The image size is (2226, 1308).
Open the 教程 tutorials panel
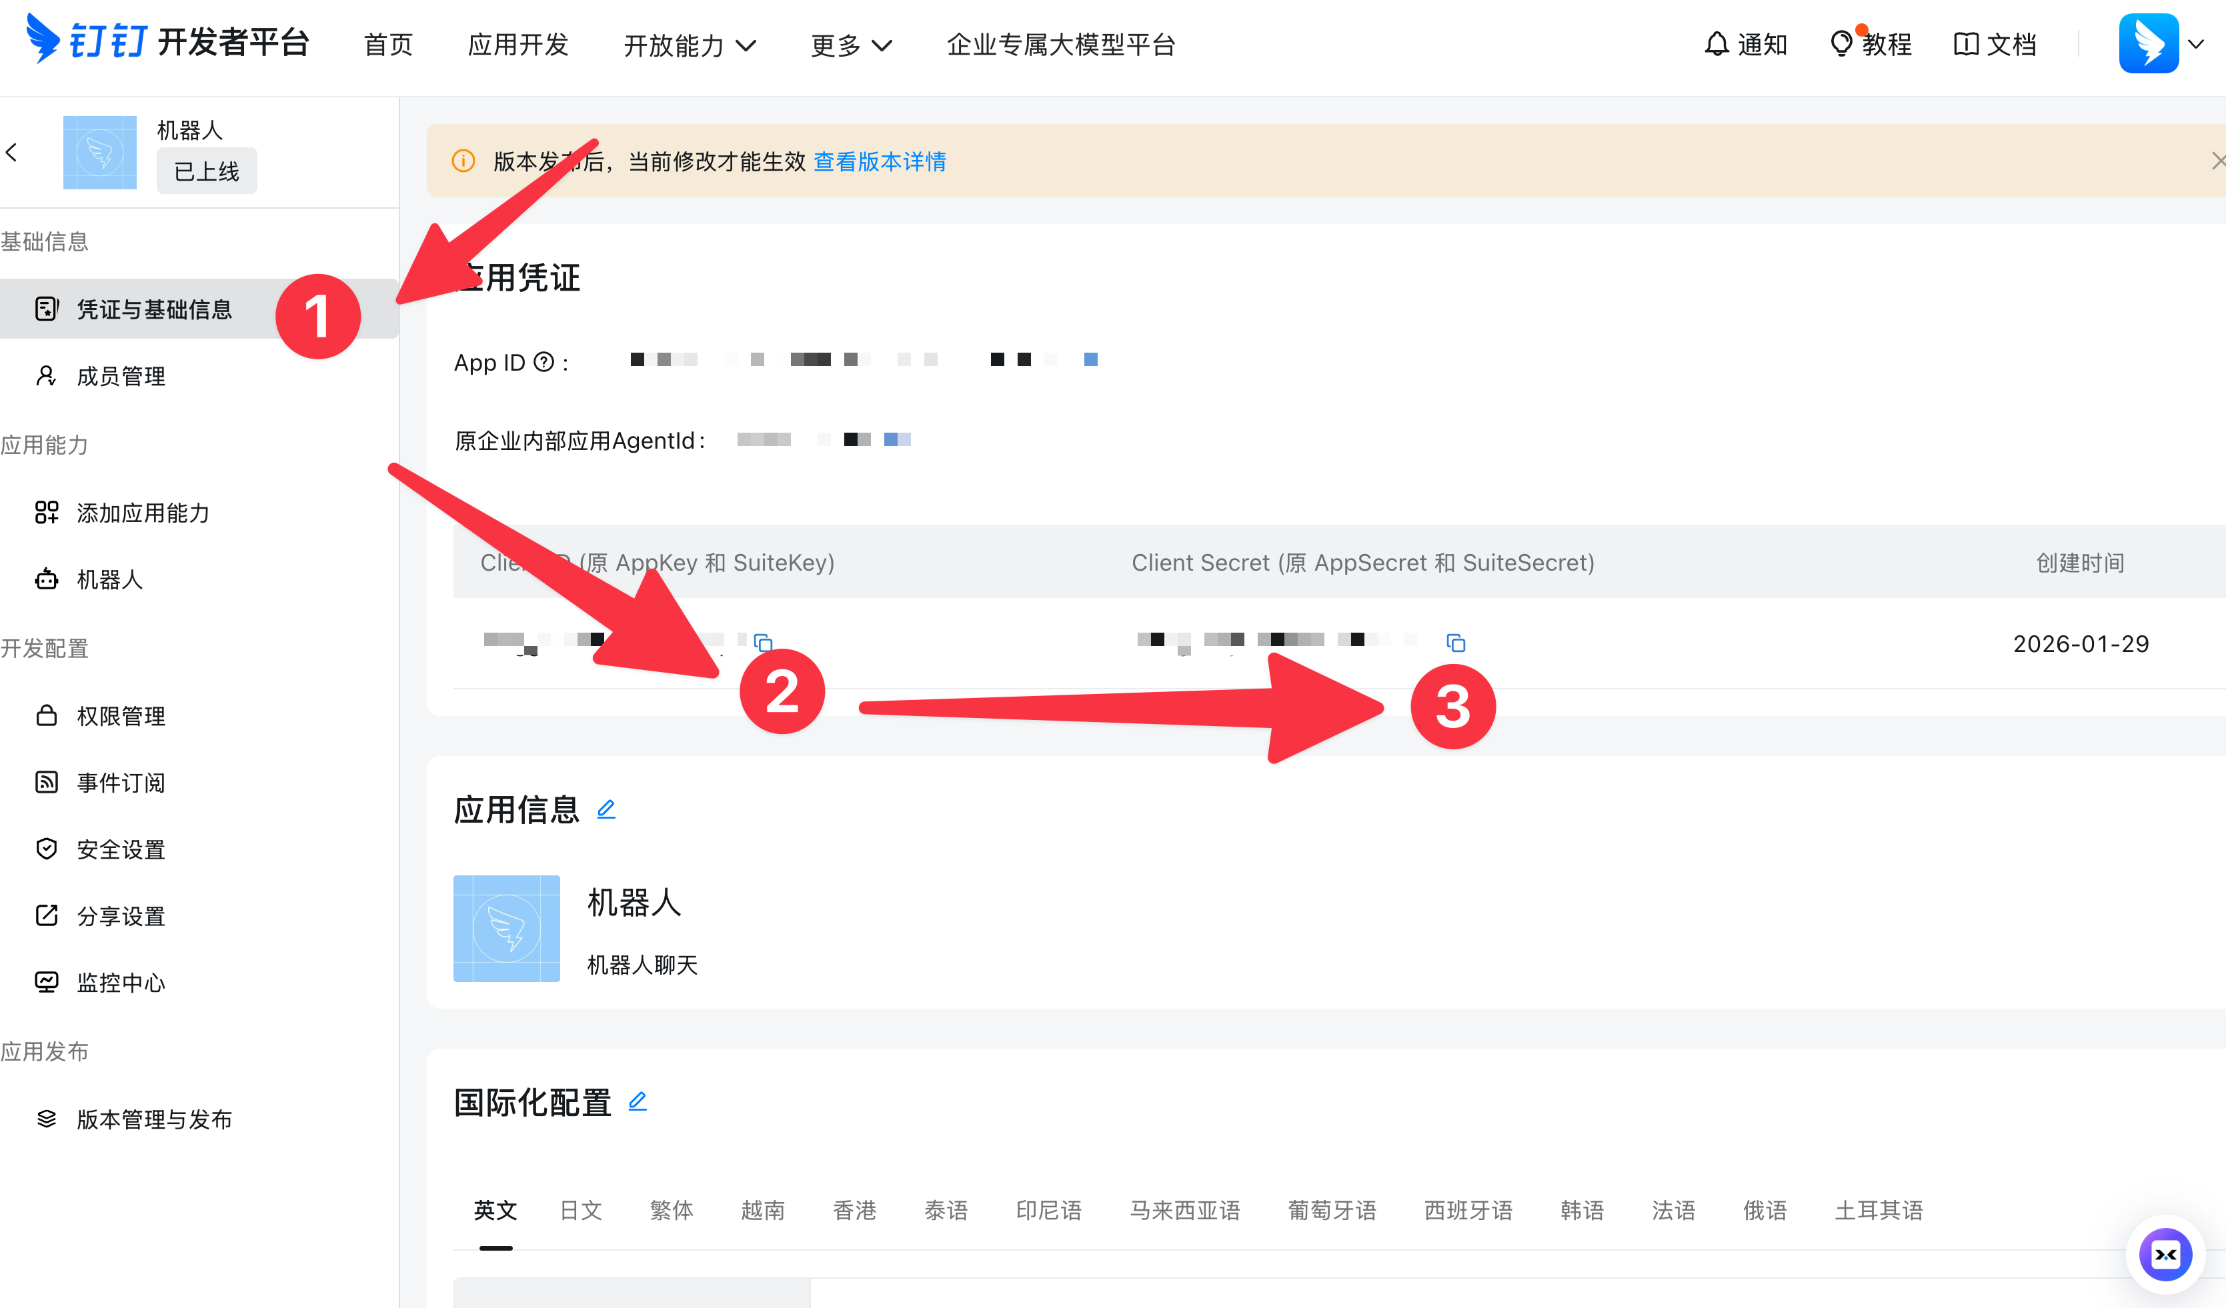click(x=1873, y=43)
